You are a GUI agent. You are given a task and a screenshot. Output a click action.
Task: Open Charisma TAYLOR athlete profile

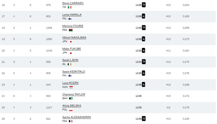74,94
